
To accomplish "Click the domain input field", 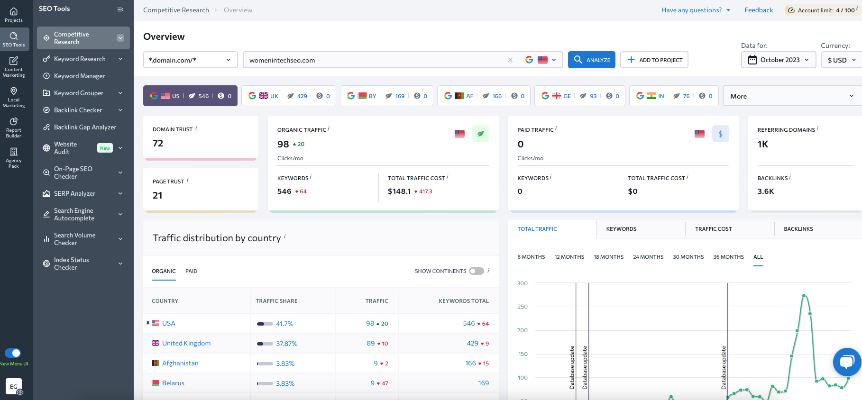I will (377, 60).
